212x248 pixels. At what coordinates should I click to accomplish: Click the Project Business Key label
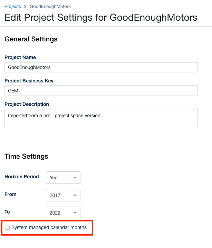coord(29,81)
